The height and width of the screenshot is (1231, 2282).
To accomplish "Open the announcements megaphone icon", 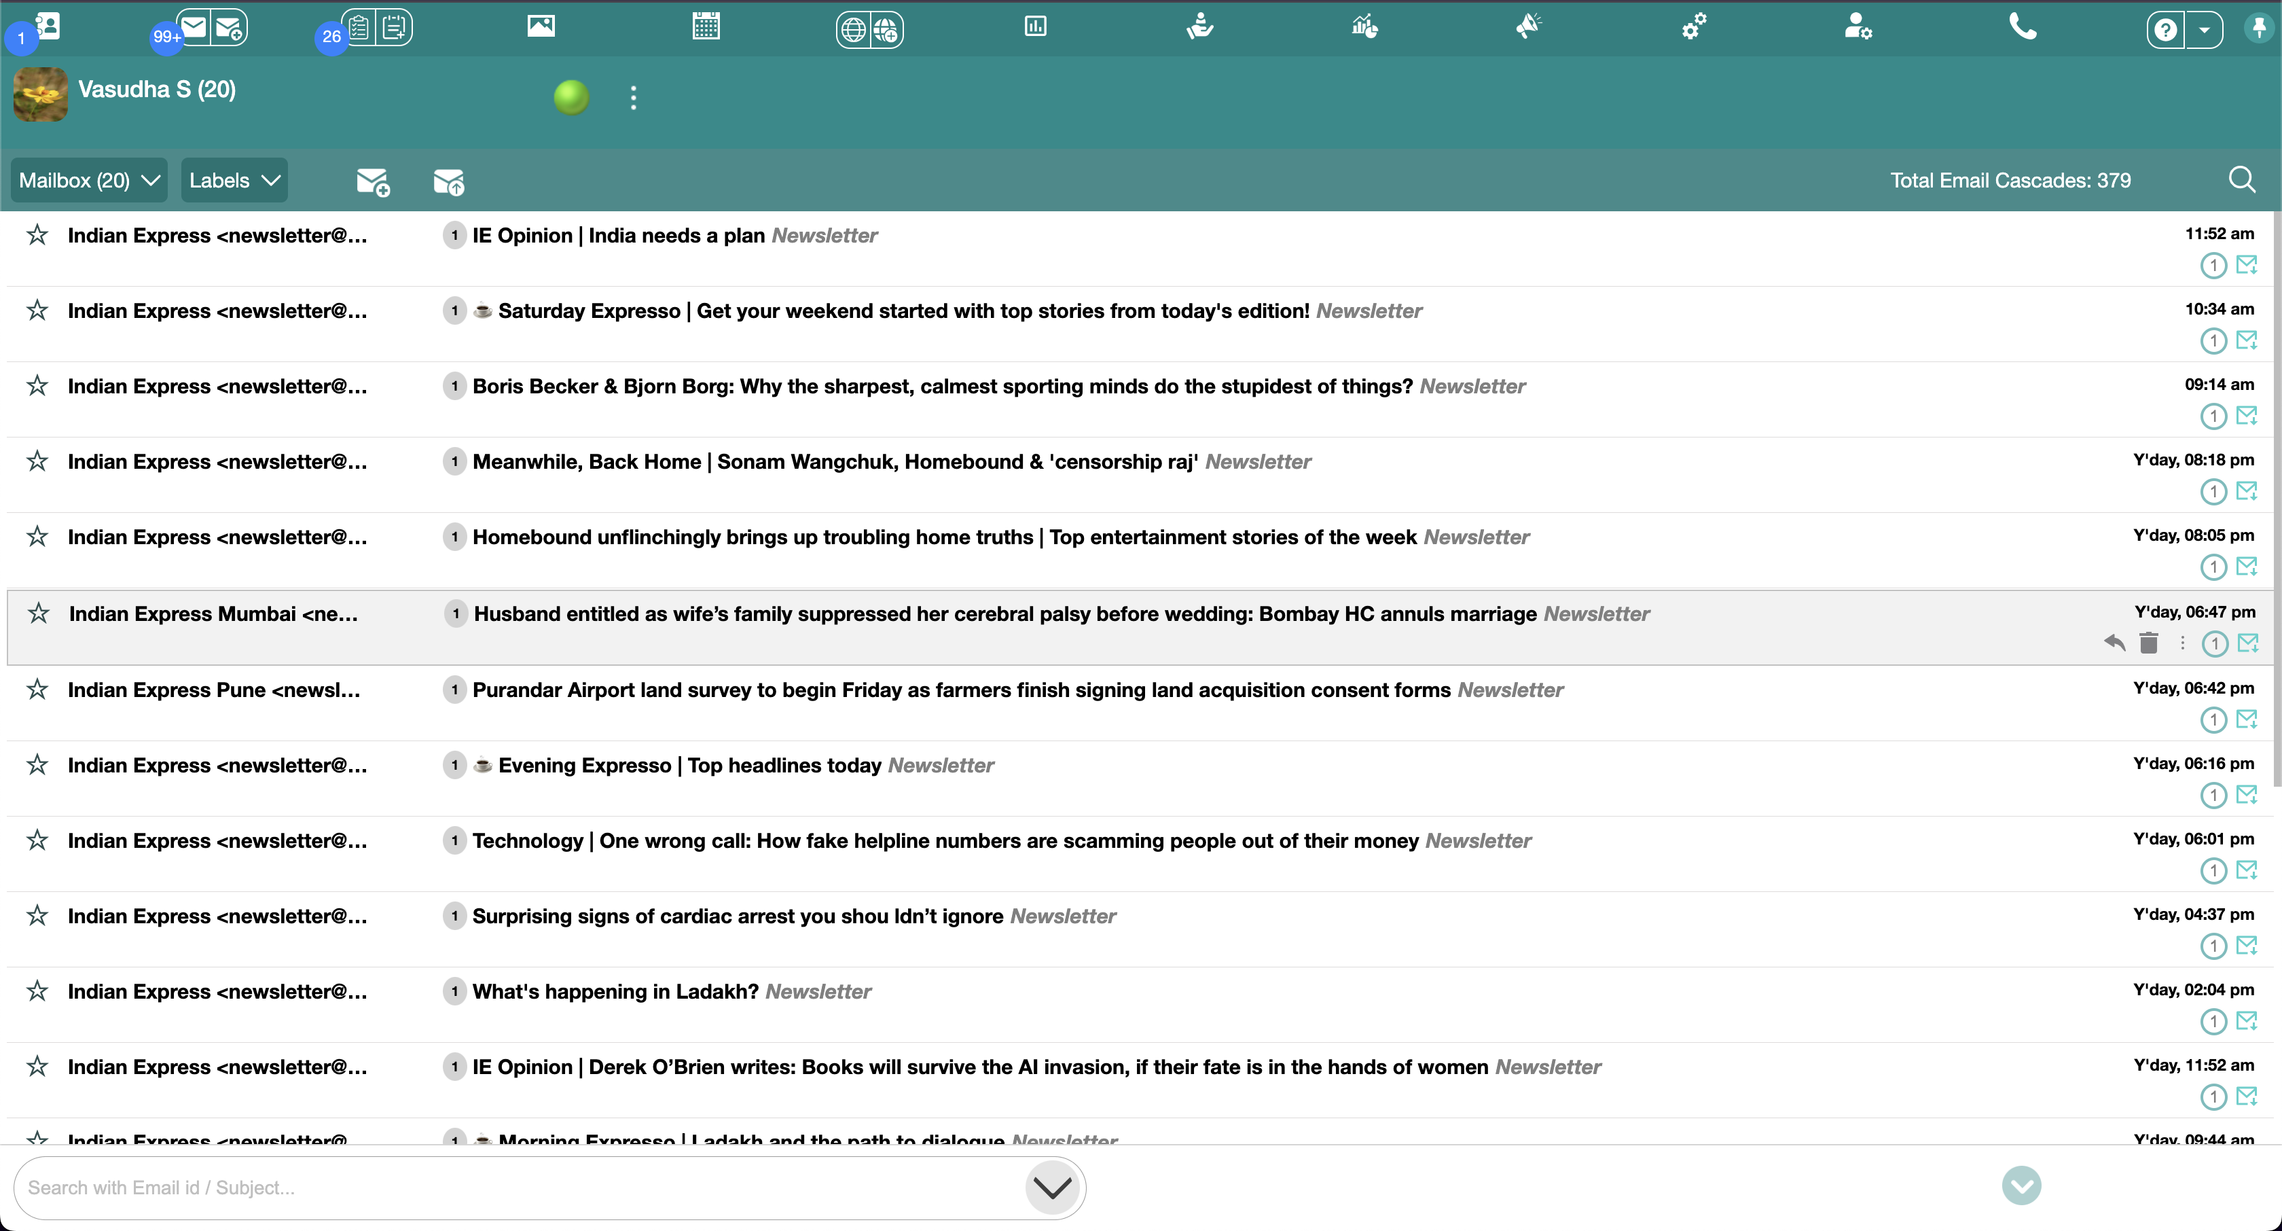I will [1529, 26].
